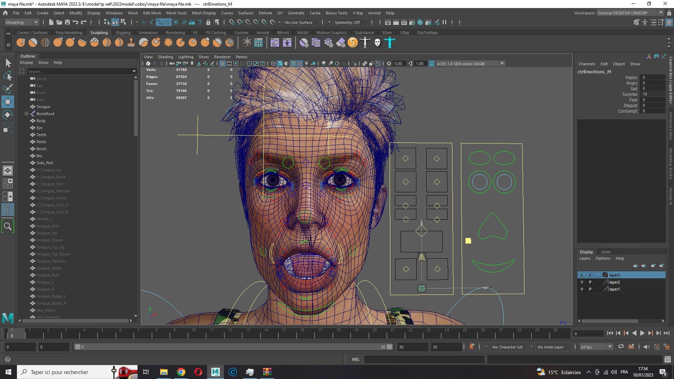Open the Symmetry Off dropdown
This screenshot has height=379, width=674.
[x=351, y=22]
